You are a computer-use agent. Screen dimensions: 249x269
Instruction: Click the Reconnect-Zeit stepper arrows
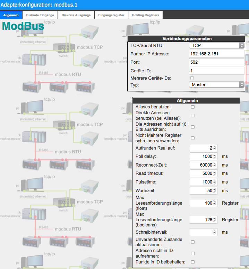pos(214,165)
